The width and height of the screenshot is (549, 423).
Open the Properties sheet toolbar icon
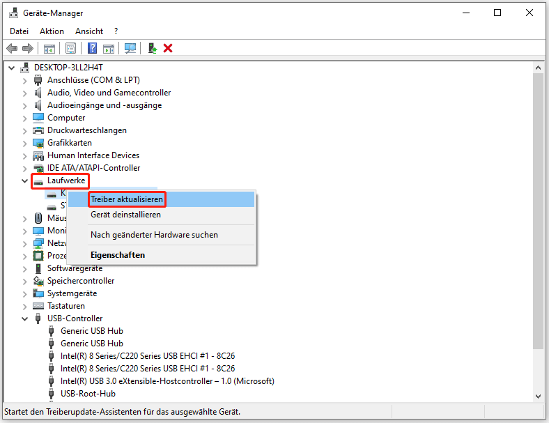coord(71,48)
